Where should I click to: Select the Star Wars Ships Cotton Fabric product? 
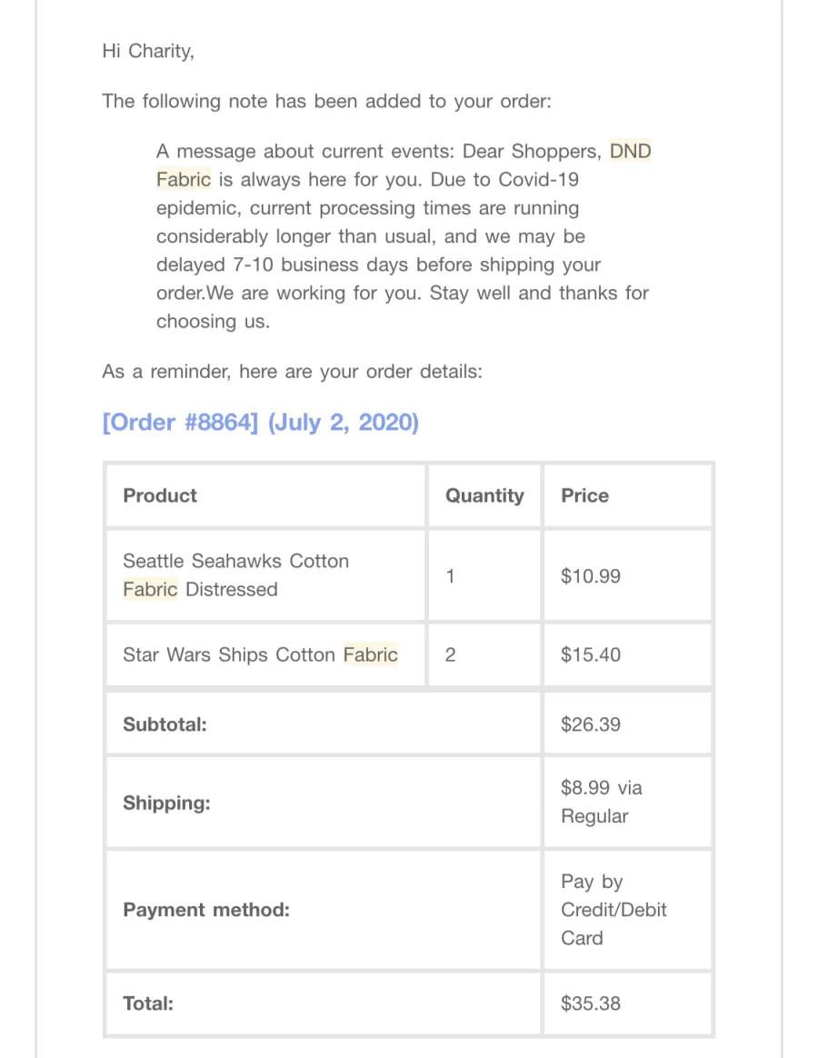click(x=261, y=654)
